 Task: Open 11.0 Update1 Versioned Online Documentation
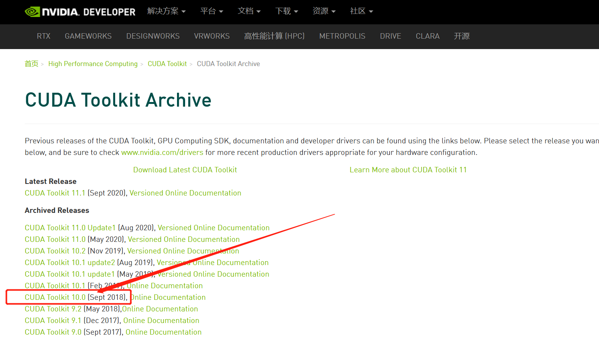coord(214,228)
